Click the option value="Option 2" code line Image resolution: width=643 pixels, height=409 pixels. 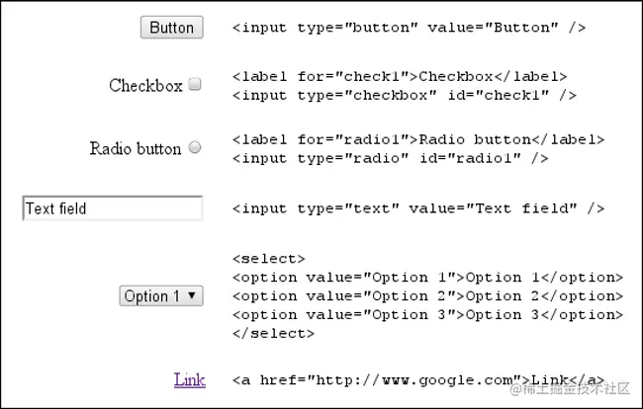click(427, 295)
